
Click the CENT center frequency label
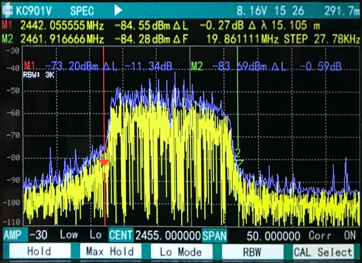click(121, 235)
